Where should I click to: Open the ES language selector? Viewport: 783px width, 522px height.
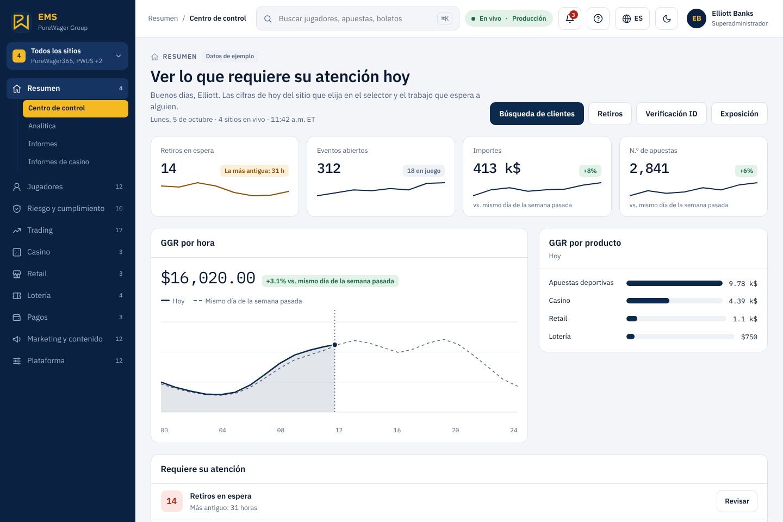click(x=632, y=18)
